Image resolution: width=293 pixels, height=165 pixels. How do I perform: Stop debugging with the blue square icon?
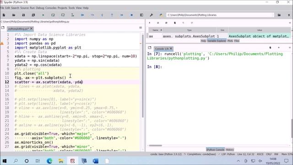tap(131, 15)
